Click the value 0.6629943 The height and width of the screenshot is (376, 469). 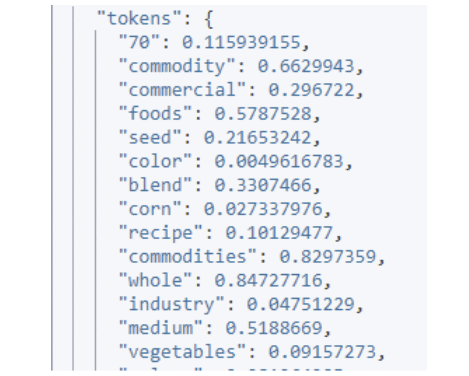(306, 66)
